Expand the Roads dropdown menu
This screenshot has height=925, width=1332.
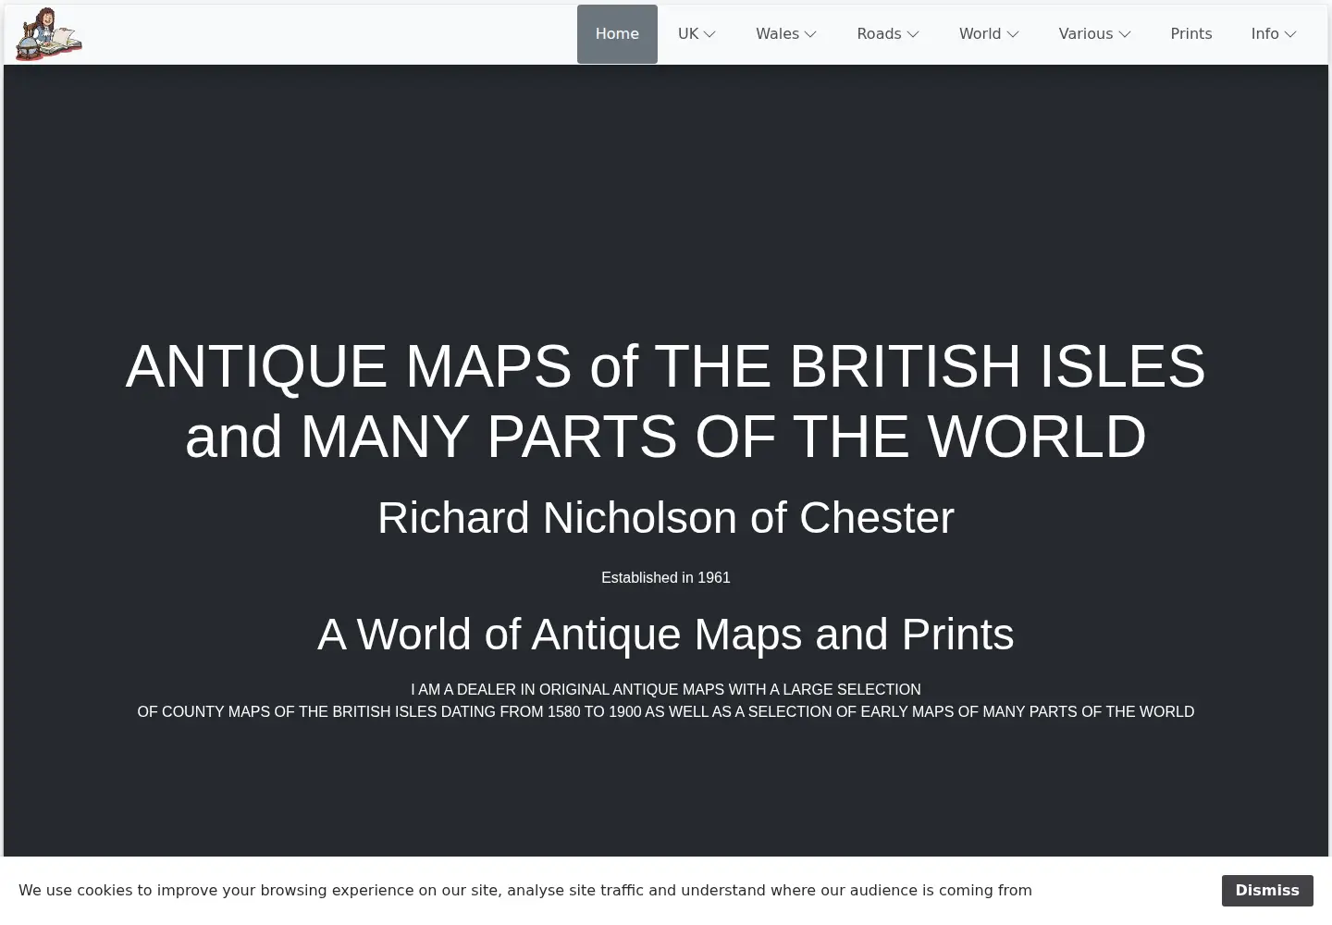(x=888, y=34)
